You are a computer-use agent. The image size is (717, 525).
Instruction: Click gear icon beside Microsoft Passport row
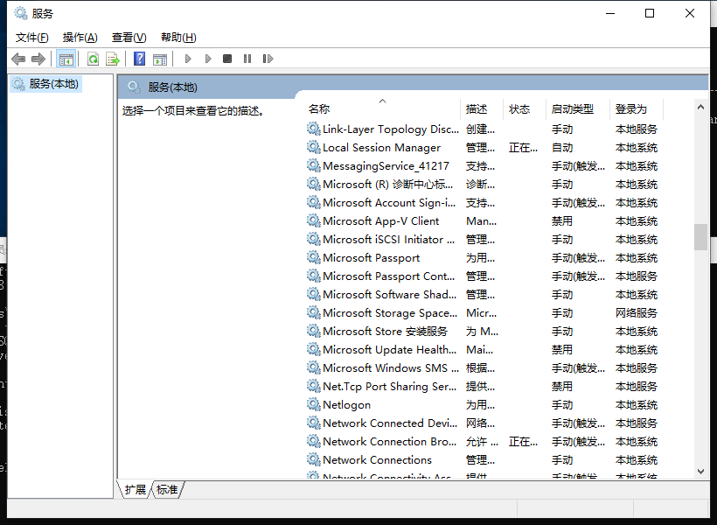313,257
